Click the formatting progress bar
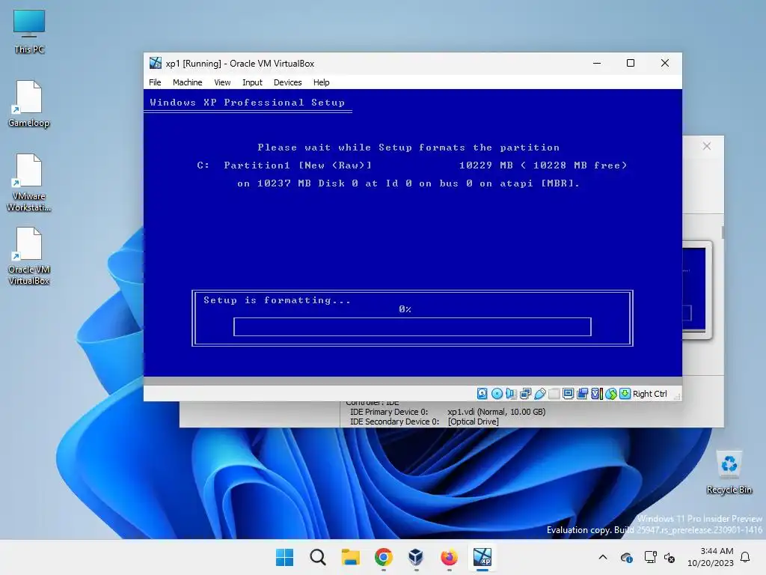766x575 pixels. 412,326
